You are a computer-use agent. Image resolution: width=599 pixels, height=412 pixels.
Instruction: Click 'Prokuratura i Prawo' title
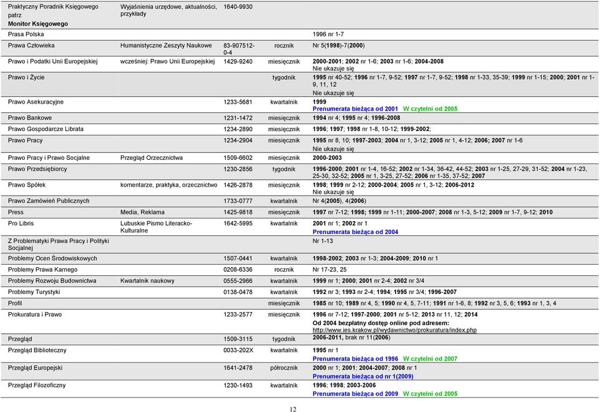pos(35,315)
